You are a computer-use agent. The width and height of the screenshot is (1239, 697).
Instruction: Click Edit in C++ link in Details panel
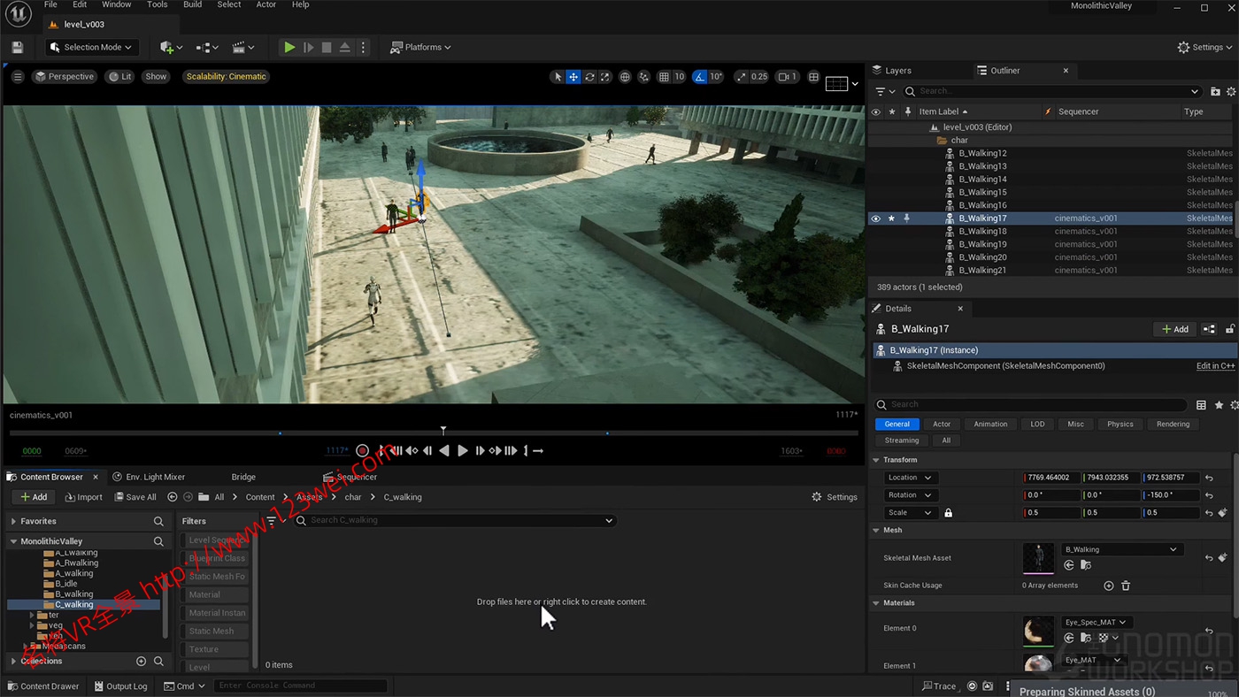tap(1215, 365)
